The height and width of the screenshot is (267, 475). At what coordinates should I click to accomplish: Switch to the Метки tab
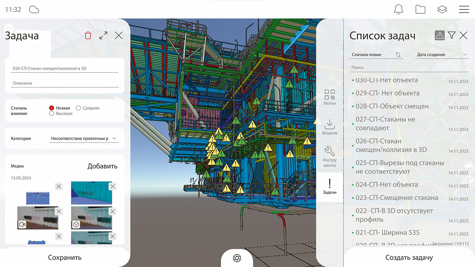(329, 97)
